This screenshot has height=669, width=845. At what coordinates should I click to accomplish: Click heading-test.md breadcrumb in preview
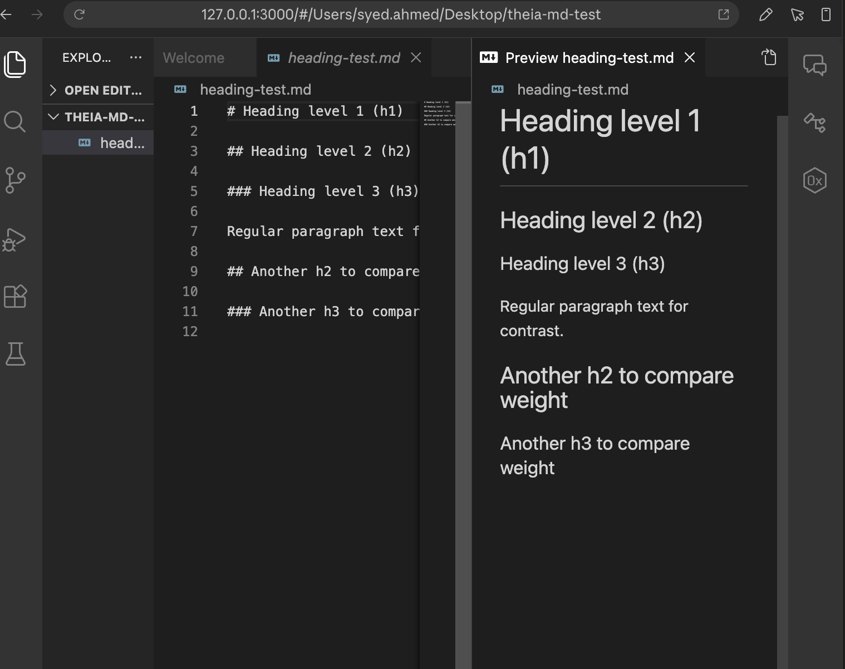[573, 90]
